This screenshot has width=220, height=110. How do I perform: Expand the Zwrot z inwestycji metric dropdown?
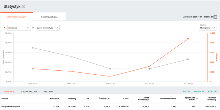tap(48, 28)
